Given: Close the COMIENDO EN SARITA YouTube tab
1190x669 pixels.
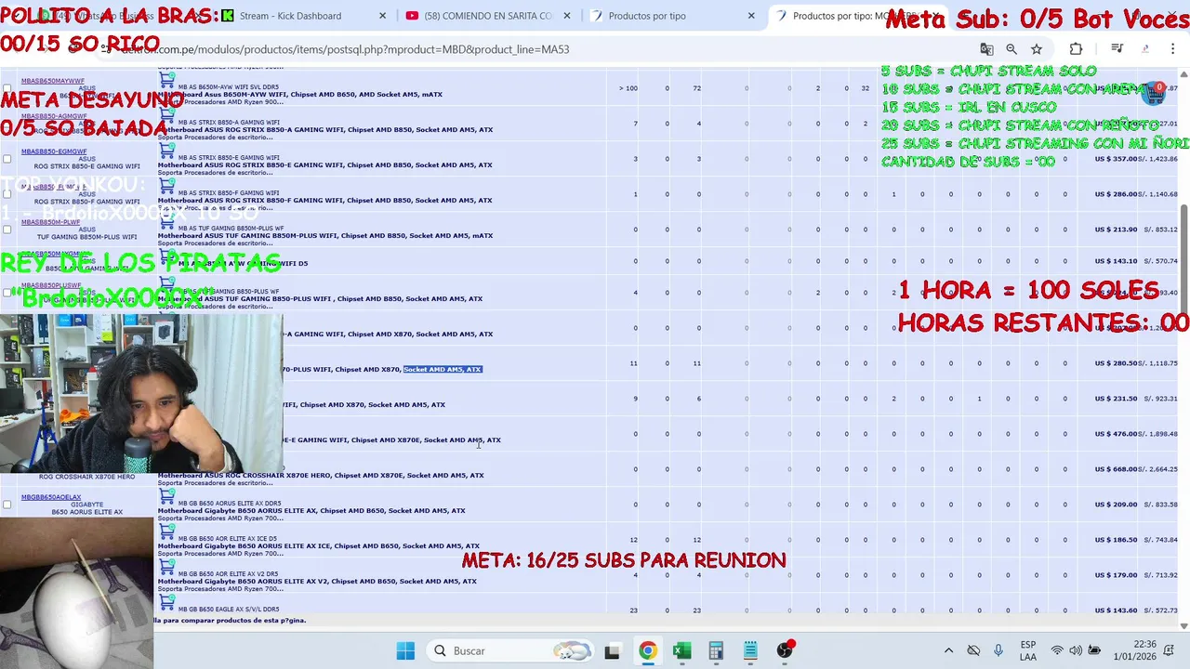Looking at the screenshot, I should (567, 16).
